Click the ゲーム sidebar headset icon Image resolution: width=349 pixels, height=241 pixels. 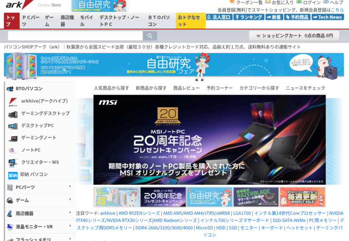10,201
